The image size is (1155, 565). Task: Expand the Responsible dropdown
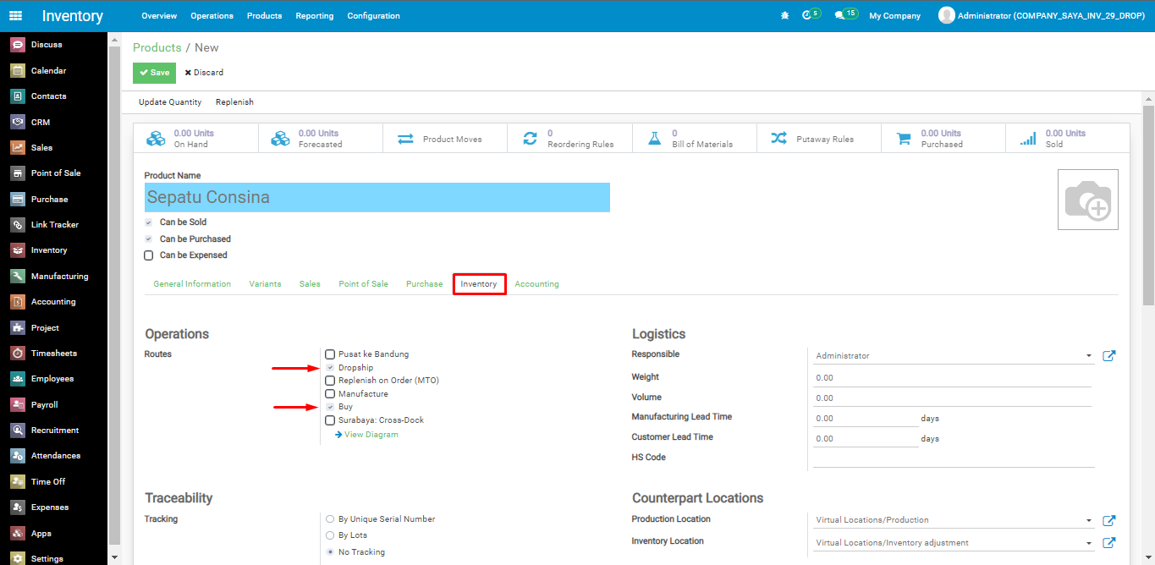(1088, 356)
